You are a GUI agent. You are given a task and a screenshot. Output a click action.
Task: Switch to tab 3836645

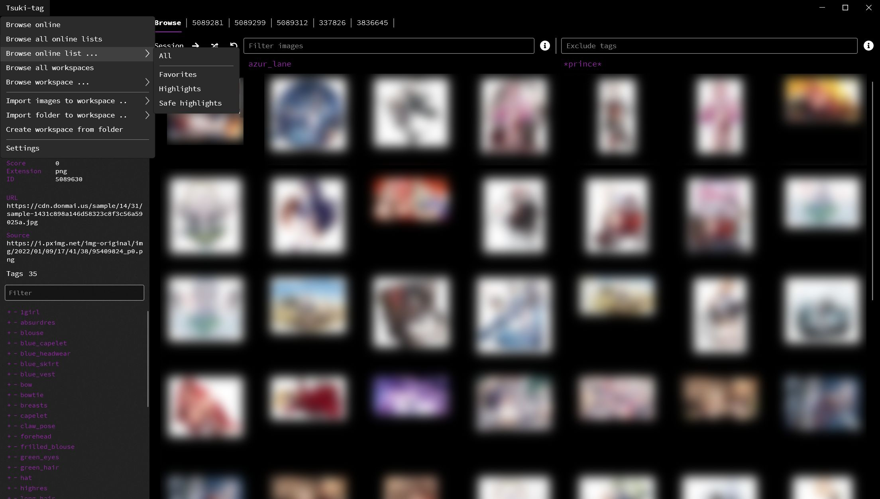tap(372, 23)
